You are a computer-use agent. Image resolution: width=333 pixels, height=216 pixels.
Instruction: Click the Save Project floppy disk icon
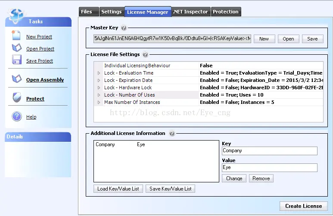click(x=17, y=59)
